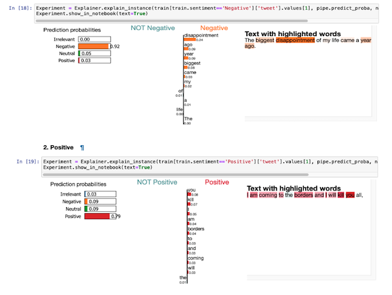
Task: Click the red 'Positive' class heading
Action: click(x=218, y=182)
